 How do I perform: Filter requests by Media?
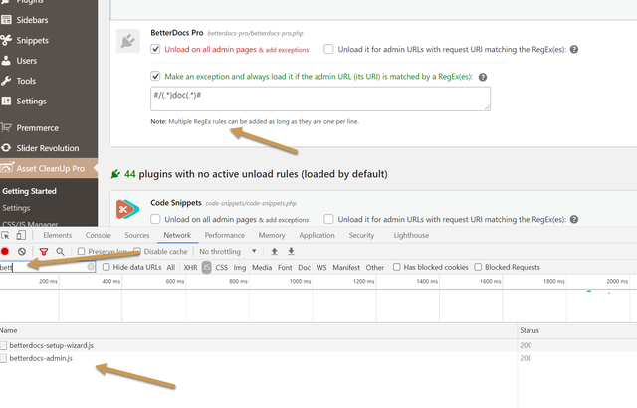pos(262,267)
